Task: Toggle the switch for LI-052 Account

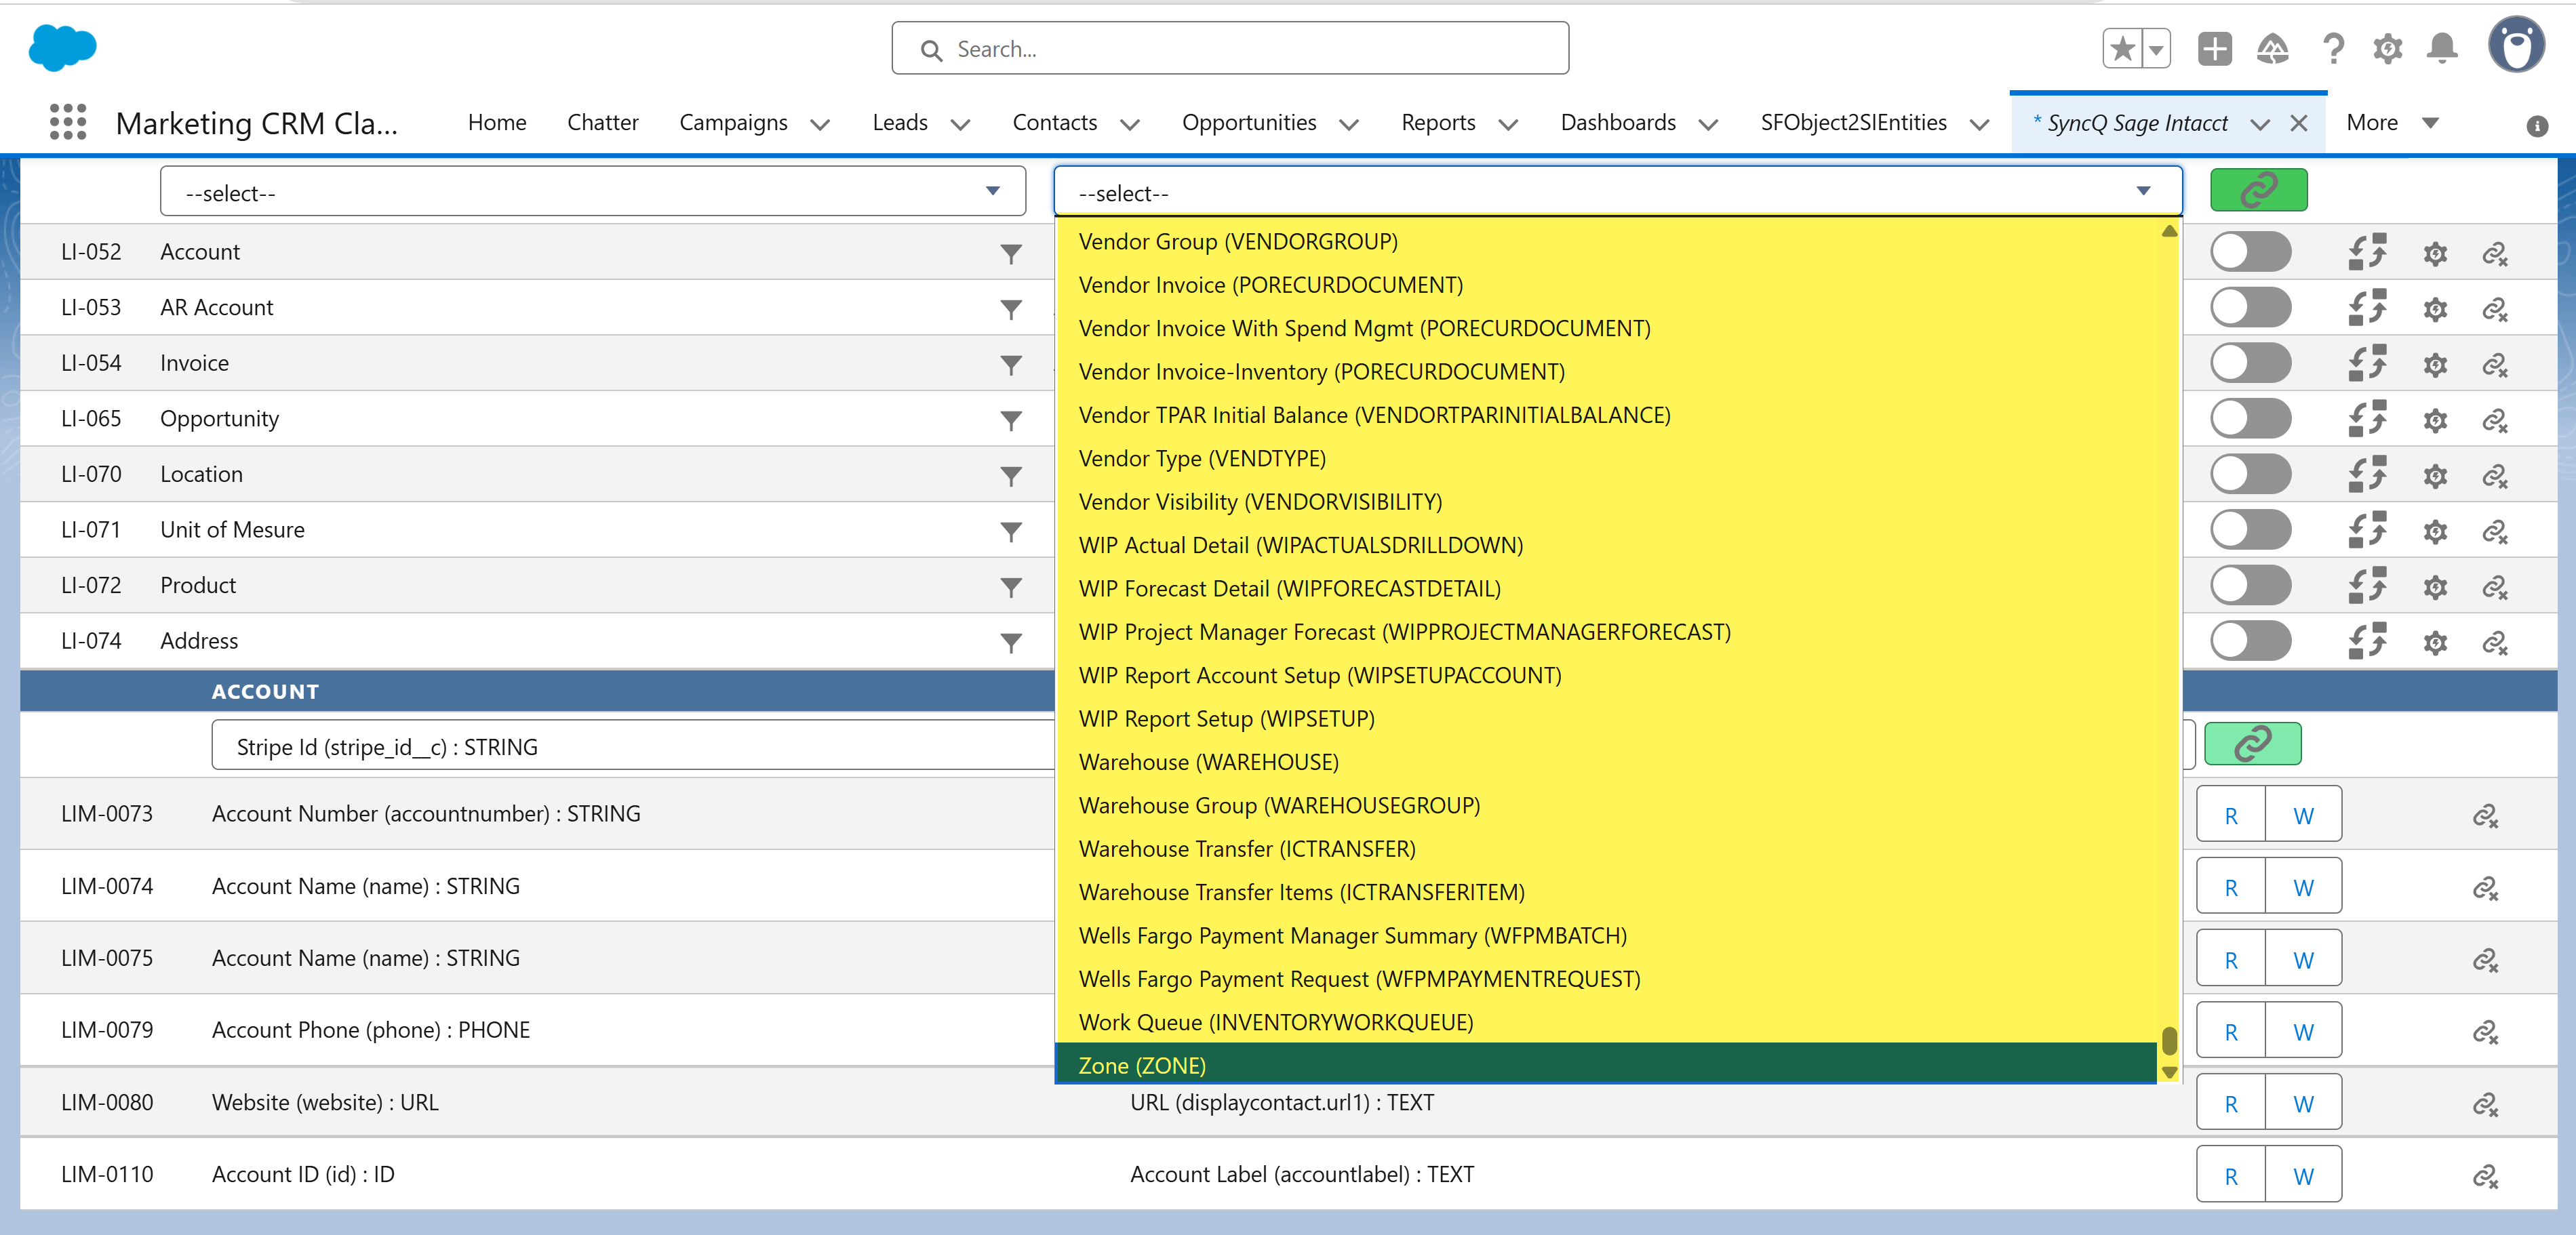Action: (x=2250, y=252)
